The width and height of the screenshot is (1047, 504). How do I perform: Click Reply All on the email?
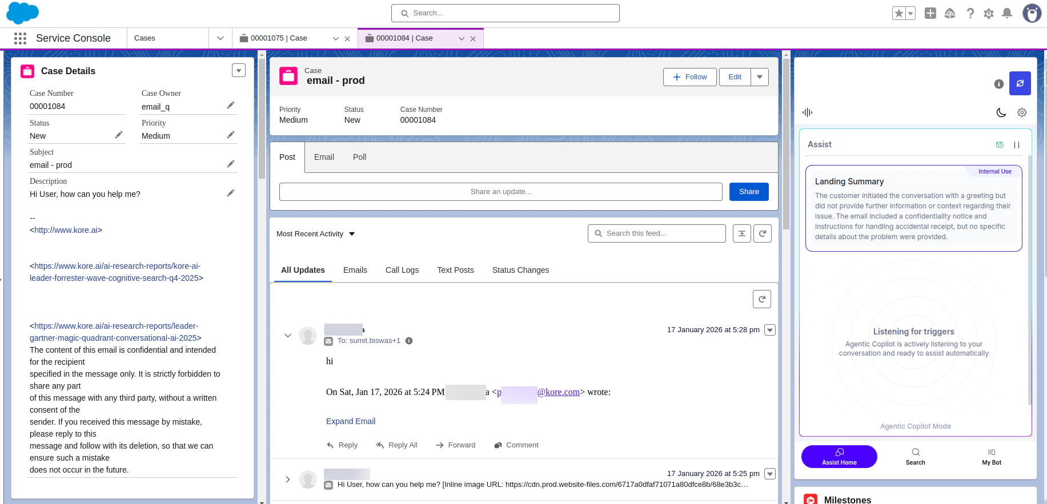(397, 445)
